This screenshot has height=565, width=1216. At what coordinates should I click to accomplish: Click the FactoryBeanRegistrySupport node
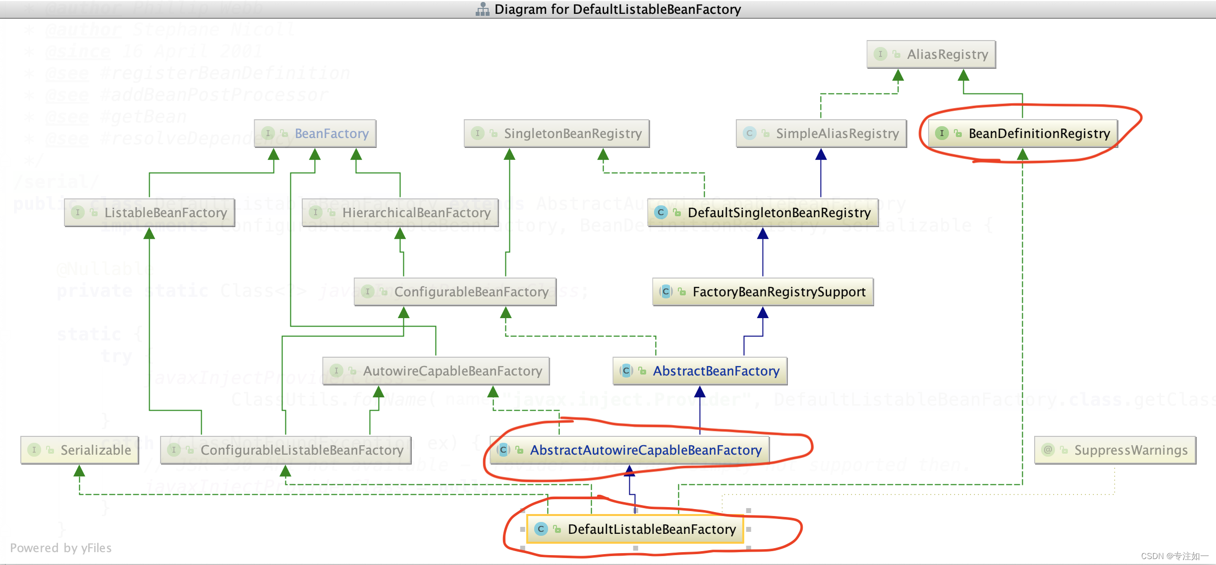point(763,292)
